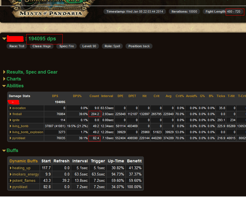Viewport: 246px width, 197px height.
Task: Click the Refresh column header in Buffs
Action: 61,161
